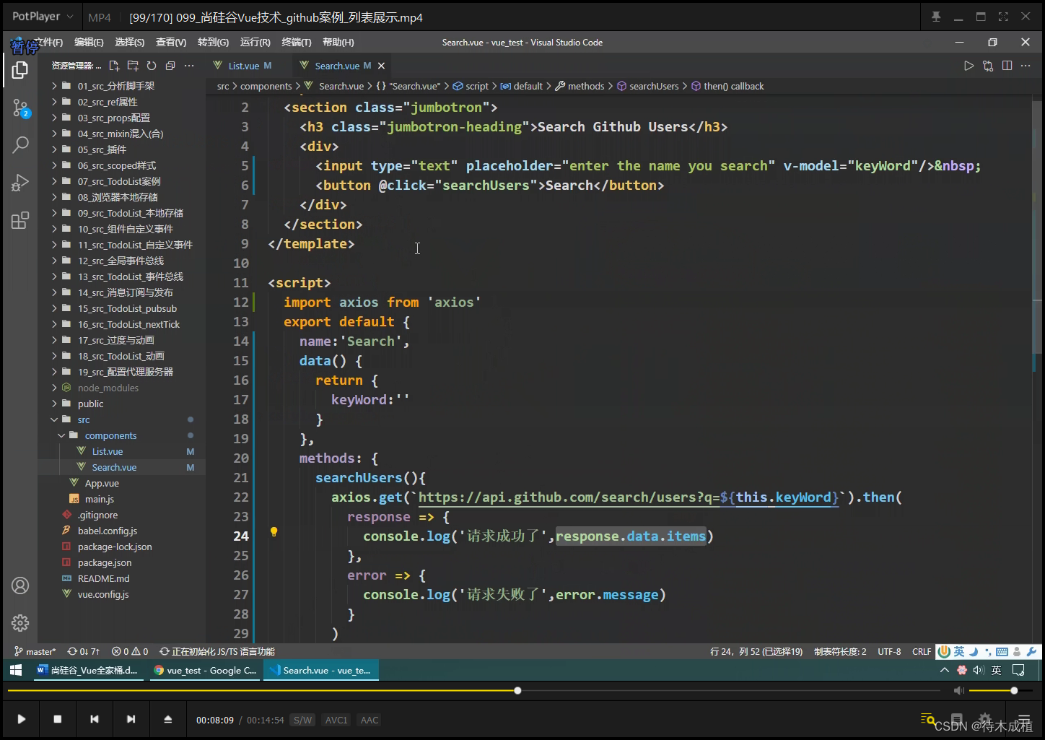Open the Manage gear in activity bar
Viewport: 1045px width, 740px height.
tap(20, 622)
